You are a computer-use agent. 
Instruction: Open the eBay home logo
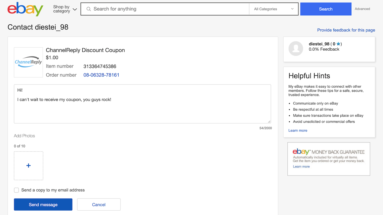tap(25, 9)
